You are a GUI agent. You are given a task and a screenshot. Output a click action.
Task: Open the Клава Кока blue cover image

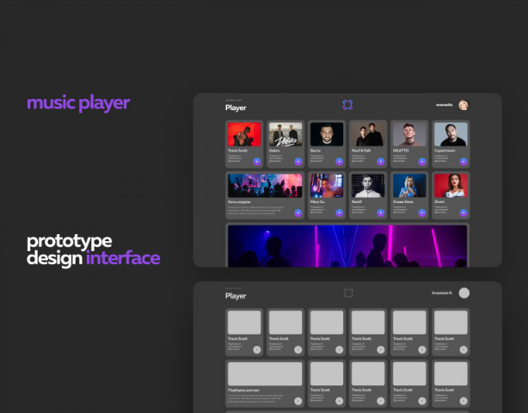[409, 185]
